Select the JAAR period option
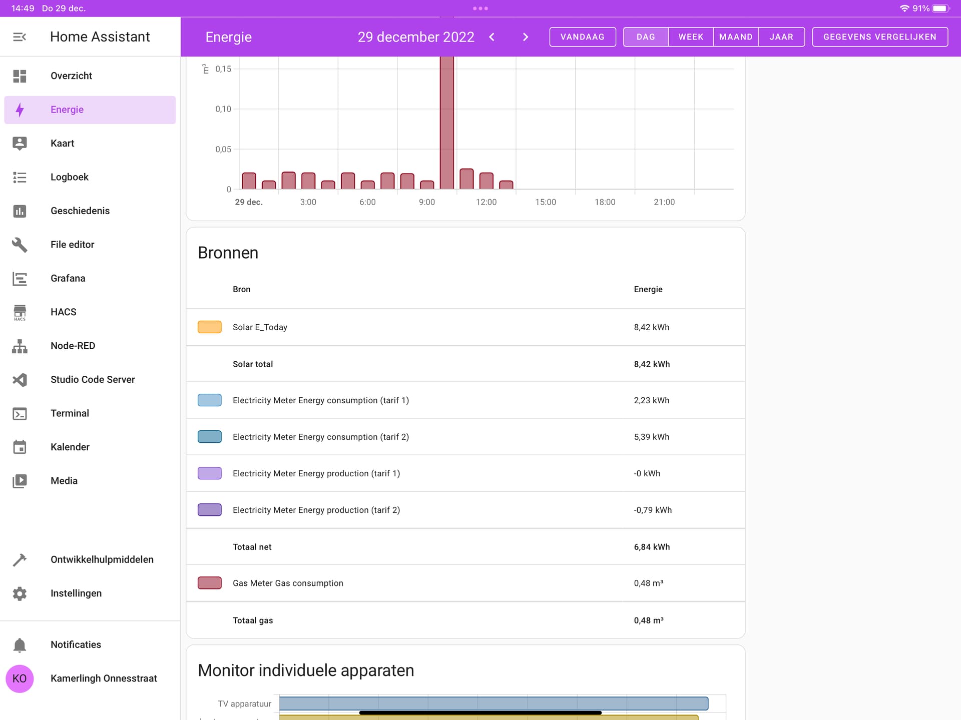The height and width of the screenshot is (720, 961). pos(781,37)
